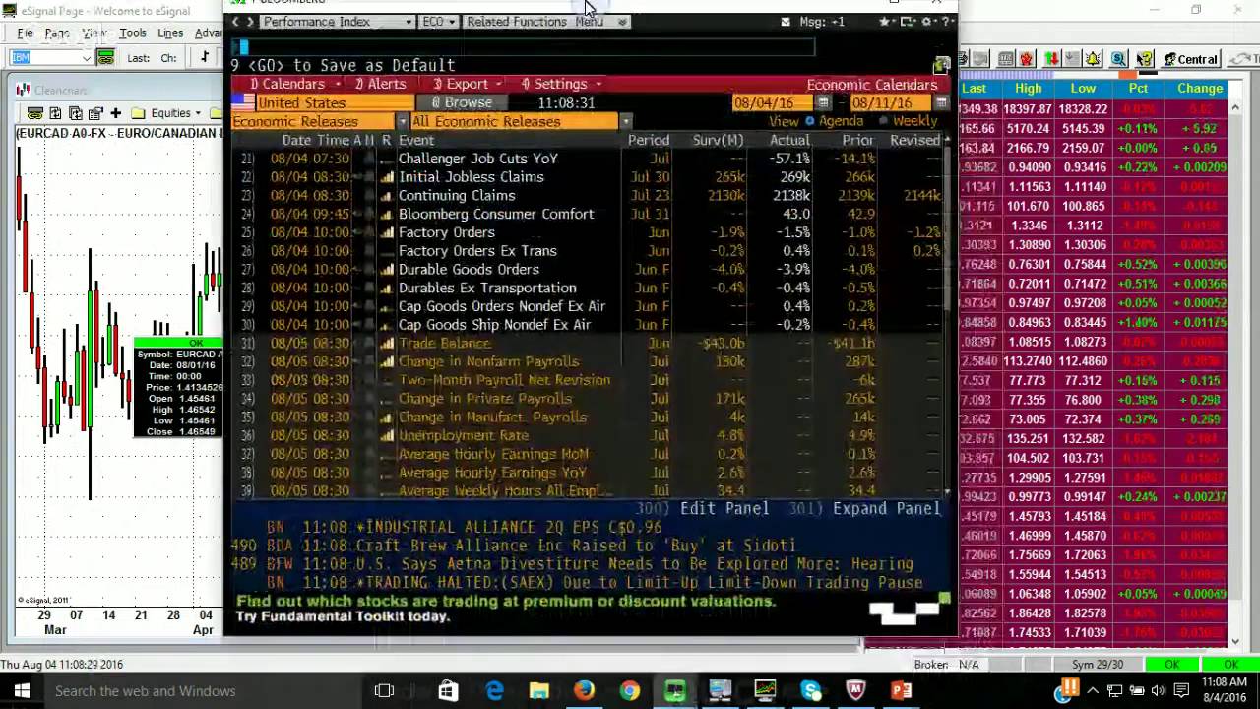
Task: Select the Agenda view radio button
Action: point(810,121)
